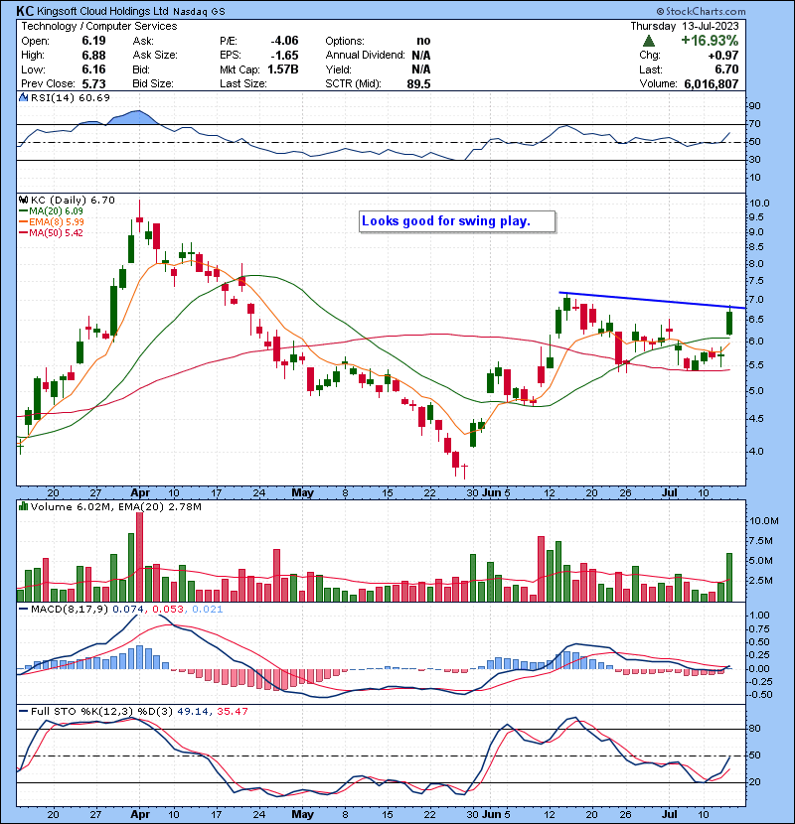Click the 'MA(50) 5.42' legend entry

click(x=56, y=232)
